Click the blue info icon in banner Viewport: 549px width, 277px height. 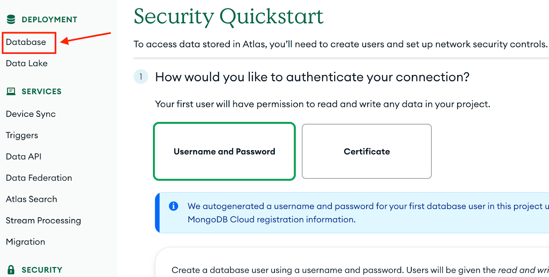[174, 206]
